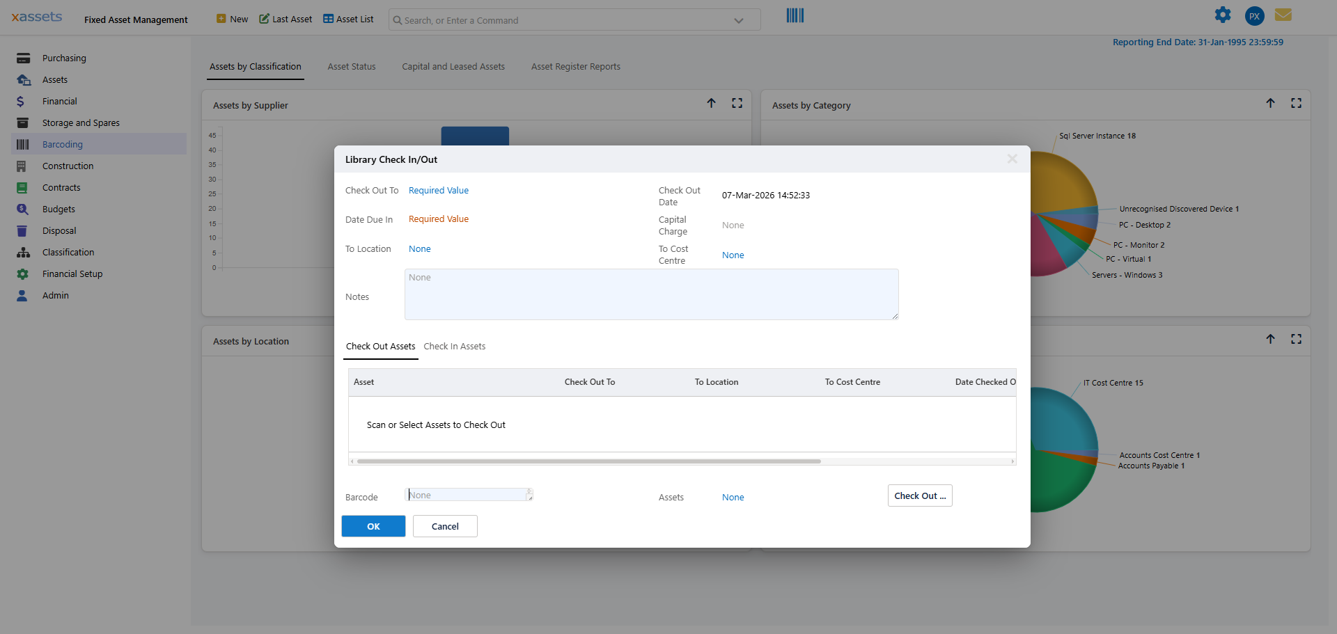Open the Barcoding section in the sidebar
This screenshot has width=1337, height=634.
23,144
